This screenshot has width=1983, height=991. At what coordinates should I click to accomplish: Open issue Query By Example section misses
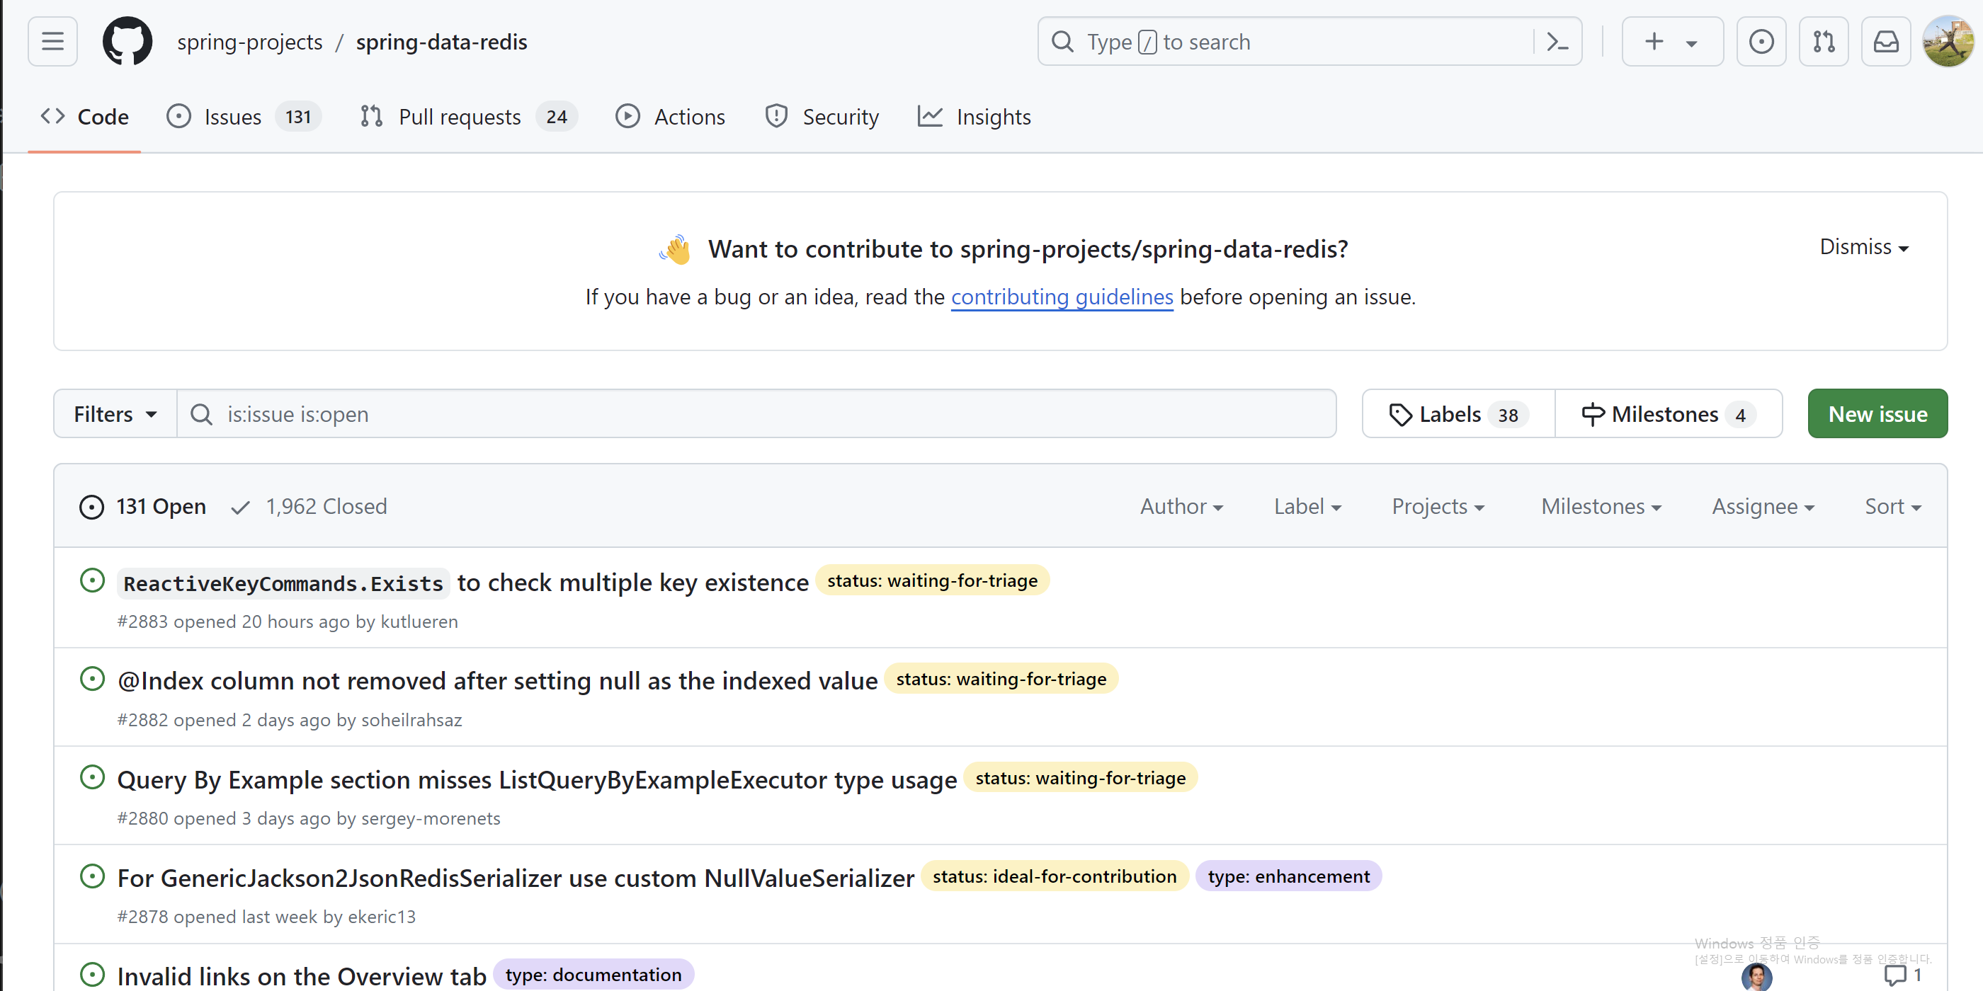(x=537, y=779)
